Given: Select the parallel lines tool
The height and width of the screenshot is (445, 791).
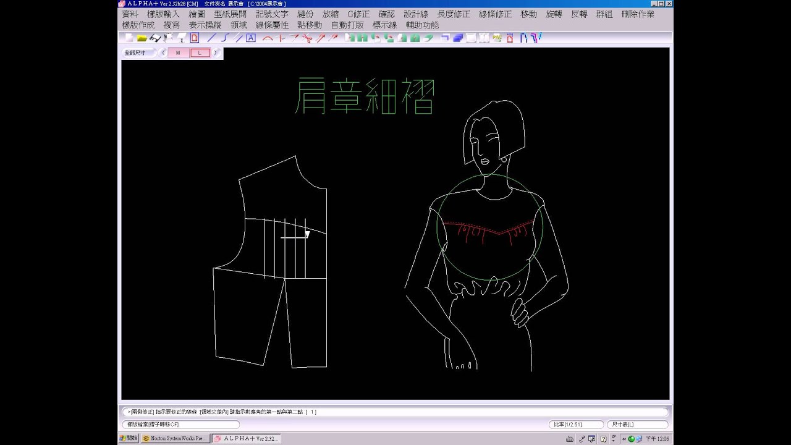Looking at the screenshot, I should coord(238,38).
